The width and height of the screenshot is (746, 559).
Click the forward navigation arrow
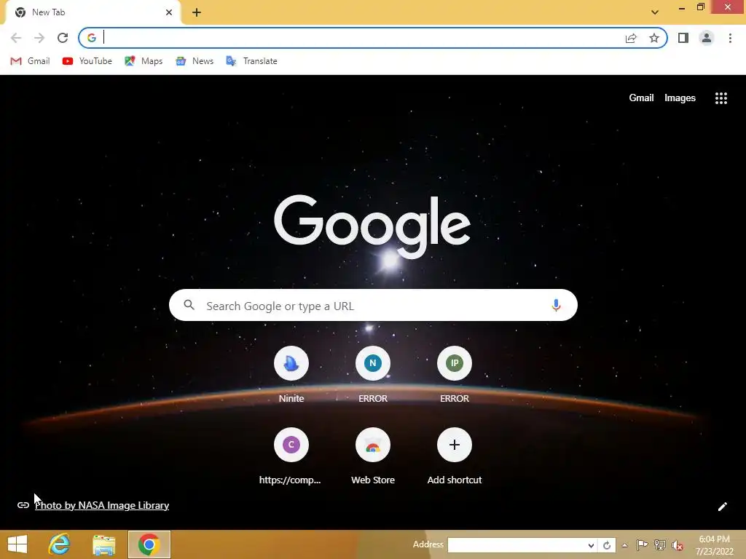click(x=39, y=38)
